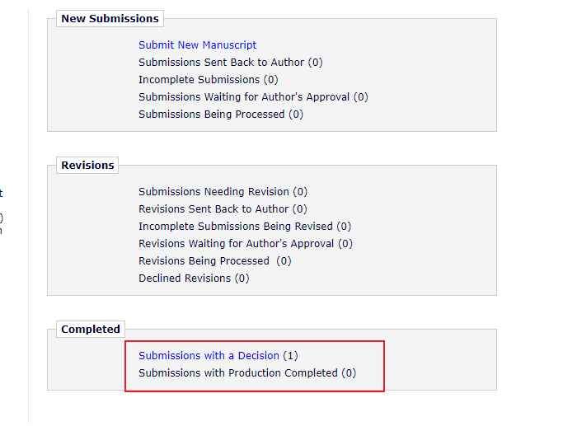Click Submissions Being Processed entry
The height and width of the screenshot is (426, 563).
point(211,115)
